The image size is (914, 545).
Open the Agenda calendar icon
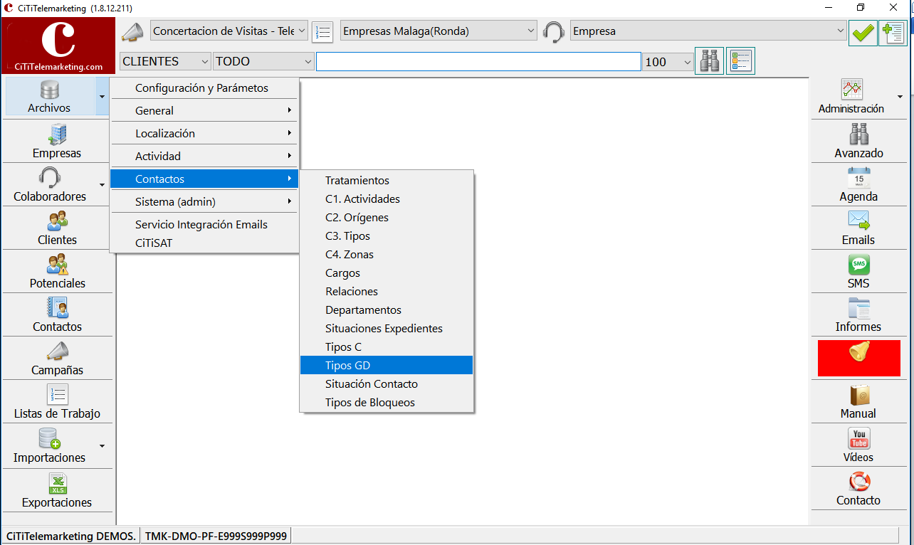click(x=858, y=177)
